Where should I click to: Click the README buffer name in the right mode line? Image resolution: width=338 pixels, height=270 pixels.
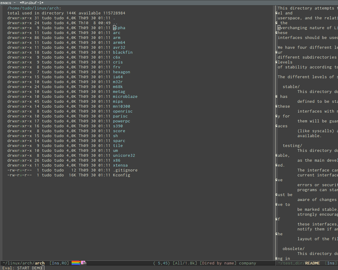pos(312,263)
